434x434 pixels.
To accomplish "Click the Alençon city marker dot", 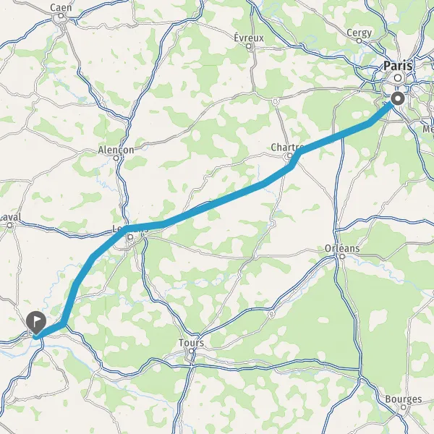I will click(116, 158).
